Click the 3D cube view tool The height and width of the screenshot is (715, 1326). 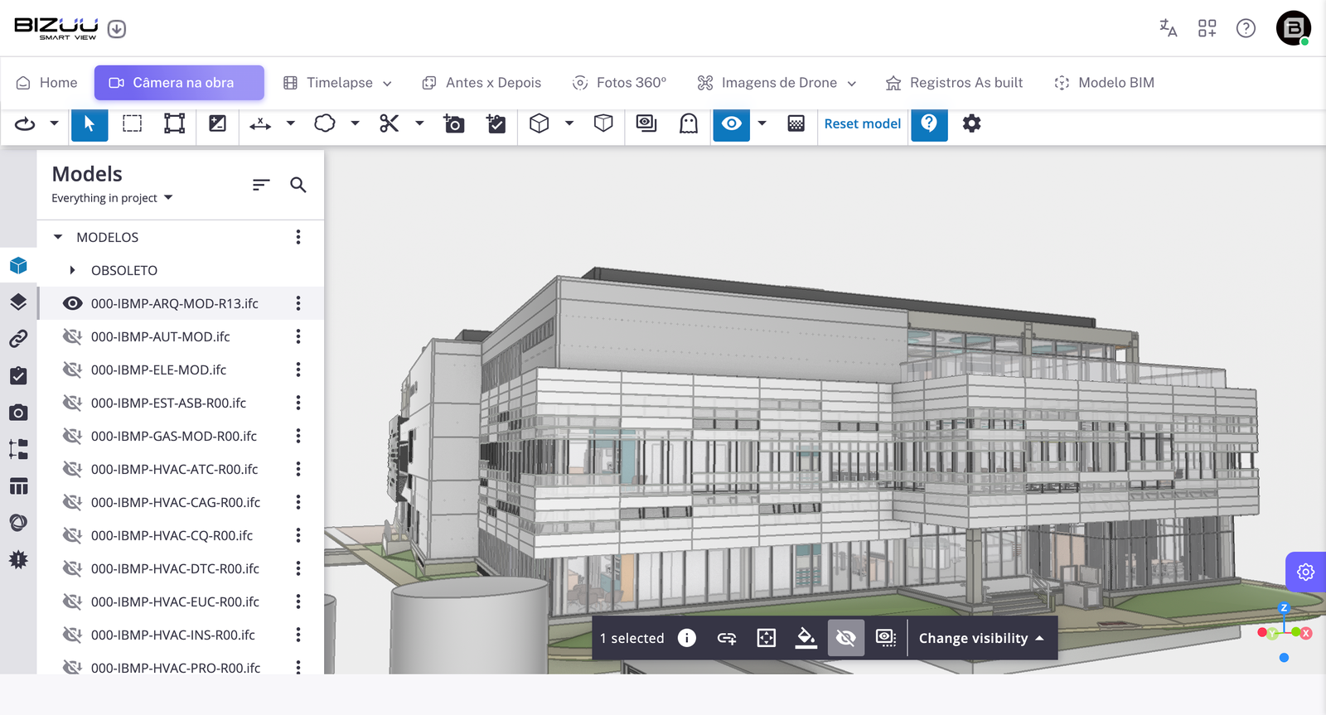[540, 124]
